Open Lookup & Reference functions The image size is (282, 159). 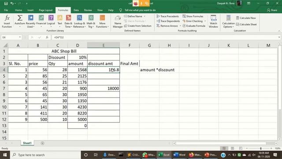[x=79, y=21]
